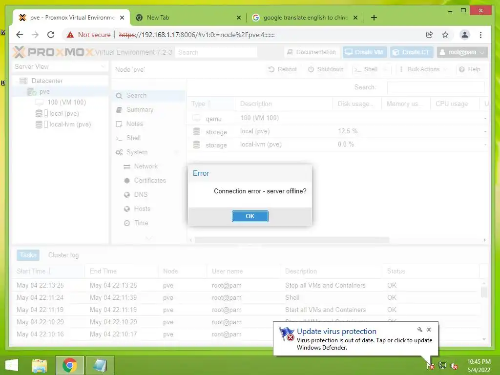Open Network under System
This screenshot has height=375, width=500.
[148, 166]
